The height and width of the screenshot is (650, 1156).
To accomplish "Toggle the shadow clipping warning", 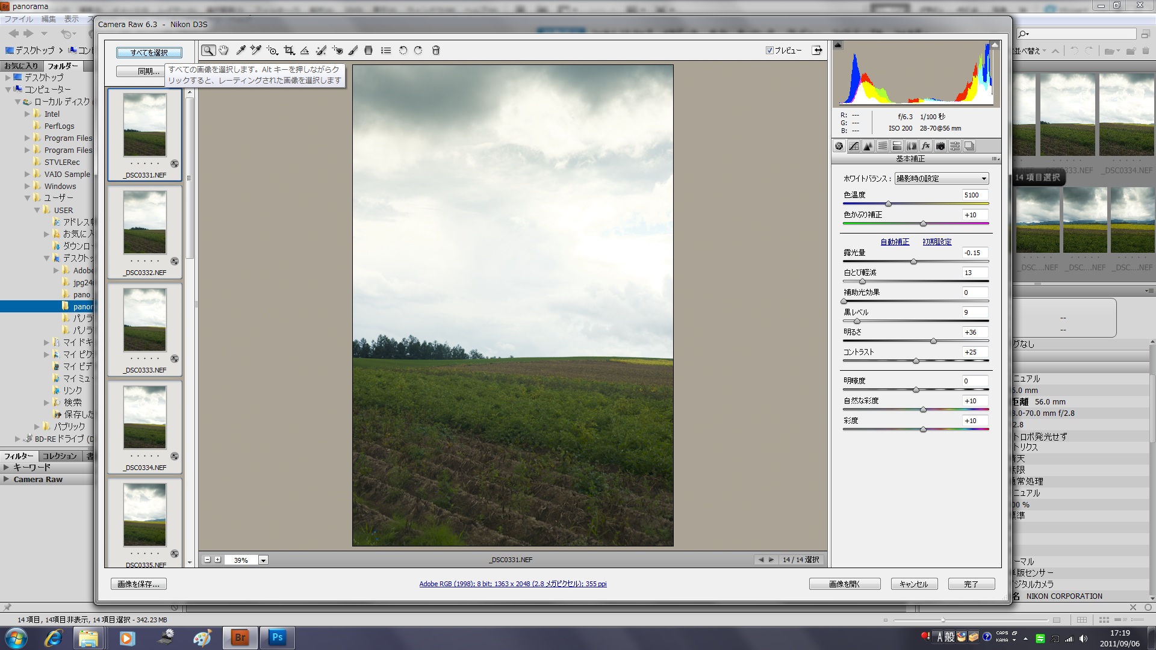I will (x=838, y=45).
